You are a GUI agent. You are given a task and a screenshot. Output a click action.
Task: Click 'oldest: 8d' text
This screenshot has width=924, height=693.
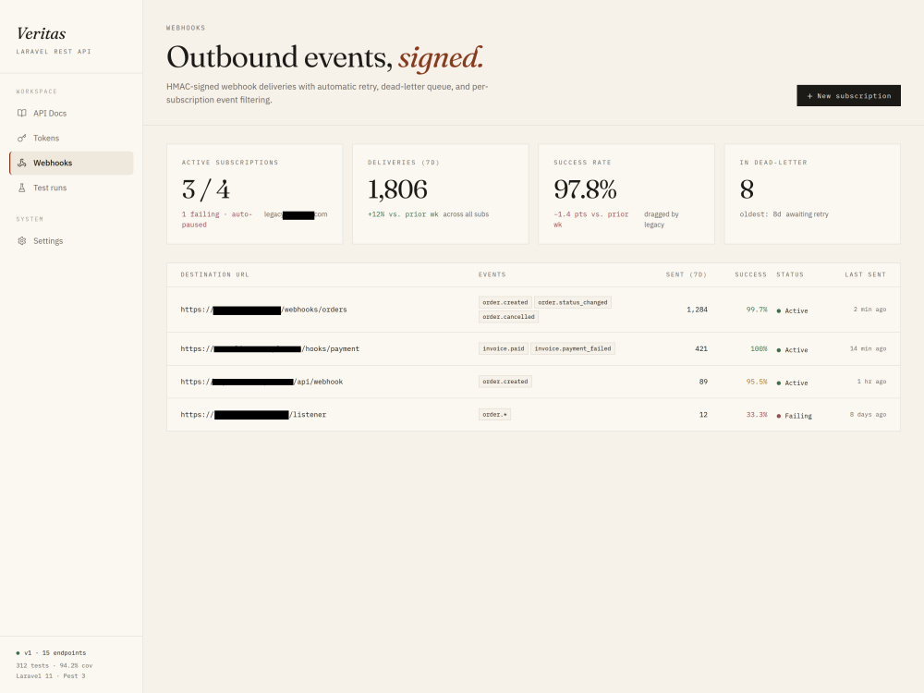760,214
